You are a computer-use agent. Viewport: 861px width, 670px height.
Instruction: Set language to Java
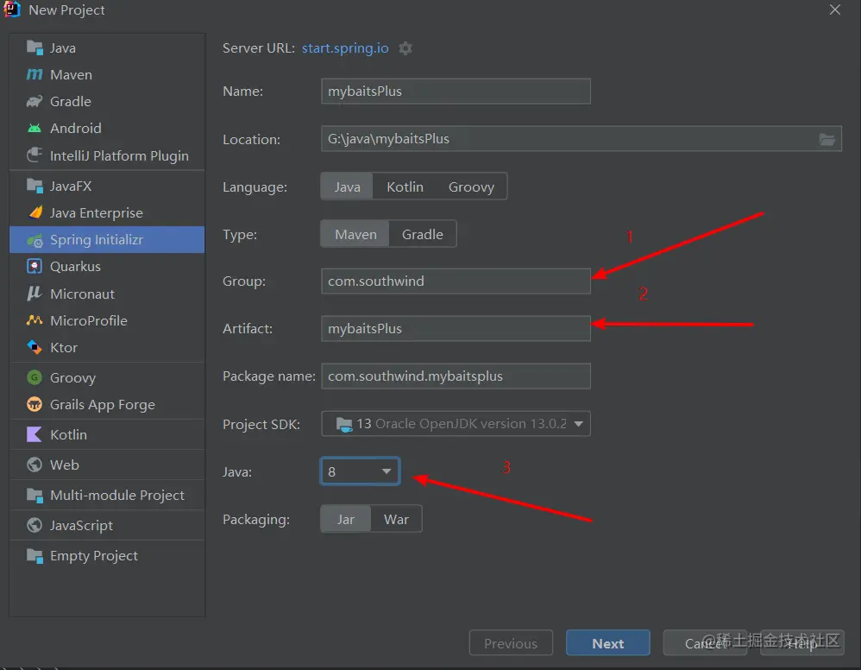347,186
